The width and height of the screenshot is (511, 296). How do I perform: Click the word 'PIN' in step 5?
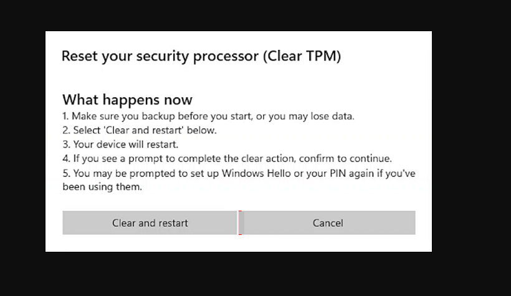tap(338, 173)
